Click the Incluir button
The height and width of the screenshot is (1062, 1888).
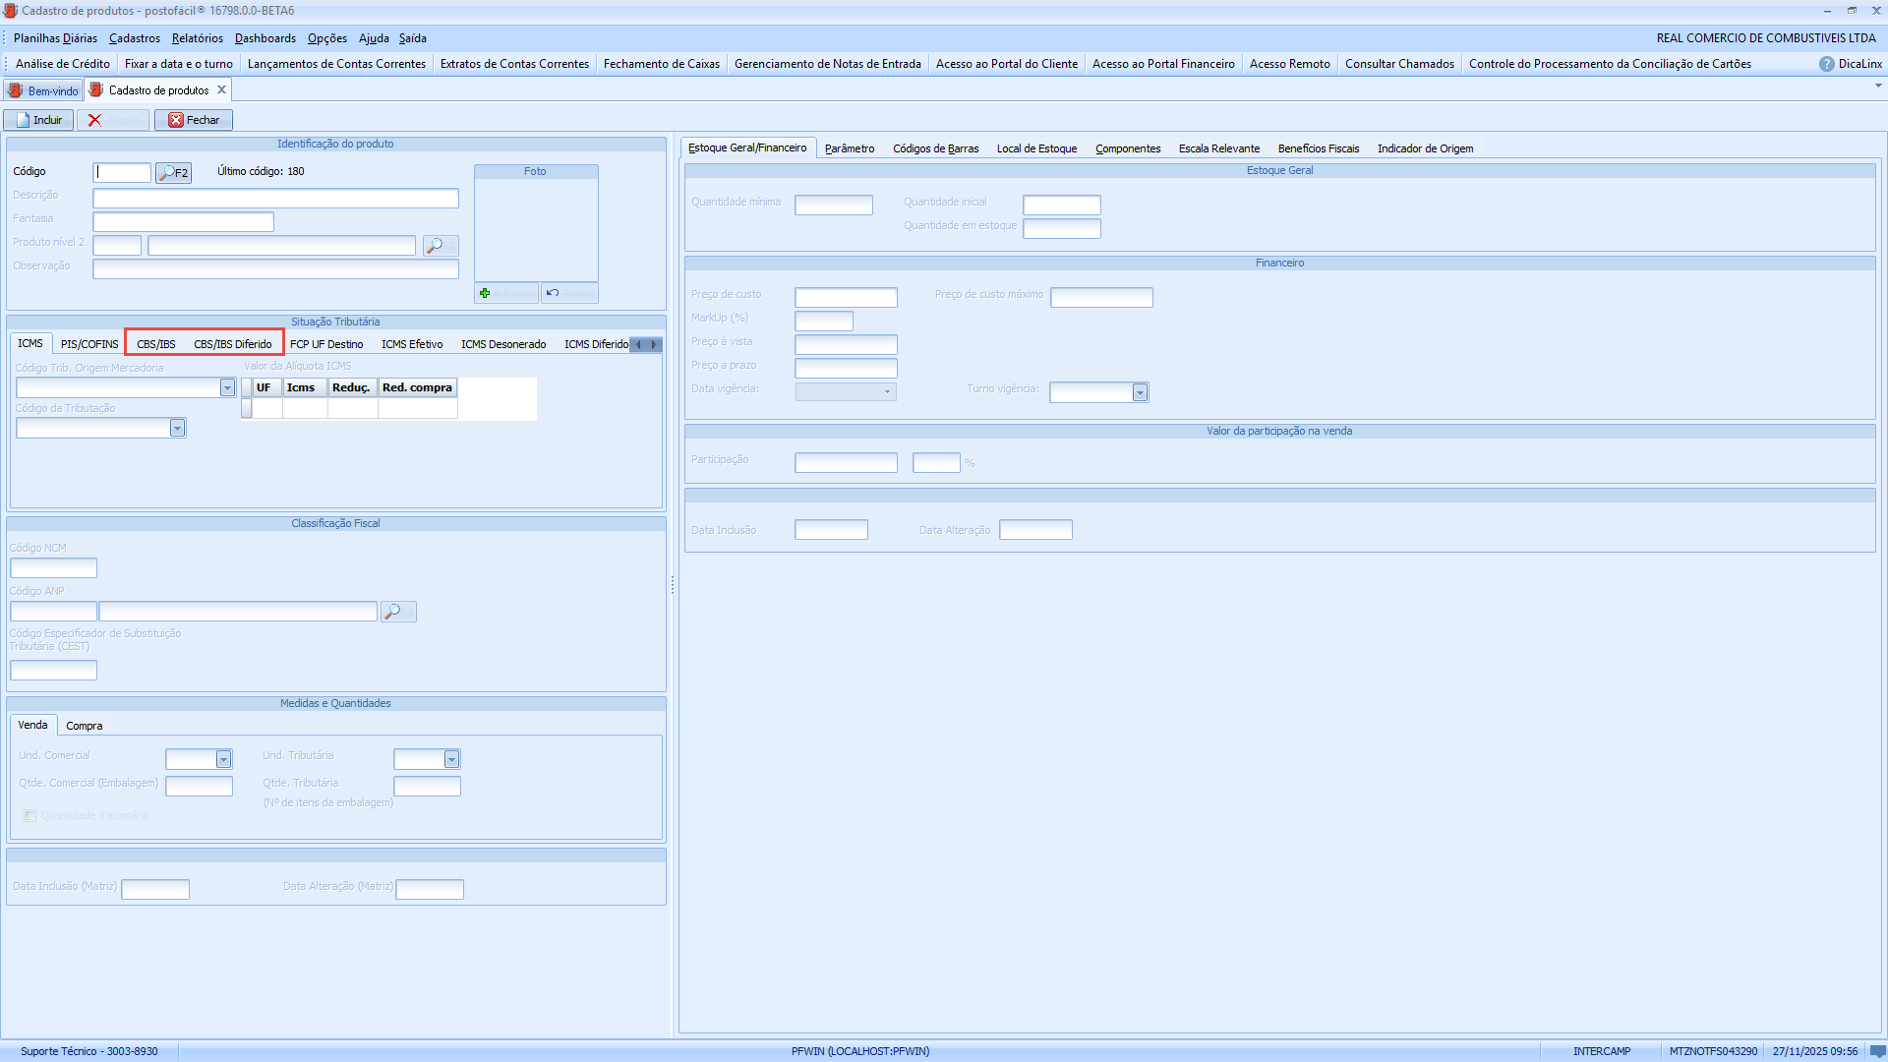click(38, 120)
